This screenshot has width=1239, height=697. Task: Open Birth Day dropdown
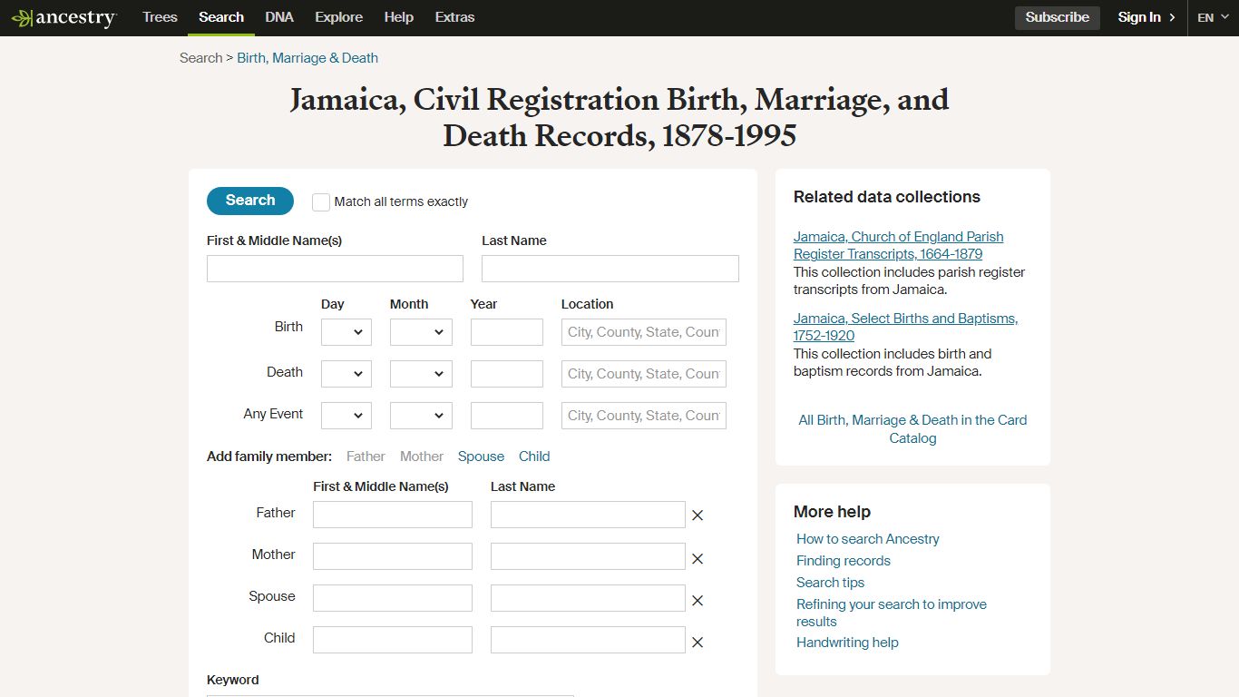[346, 332]
